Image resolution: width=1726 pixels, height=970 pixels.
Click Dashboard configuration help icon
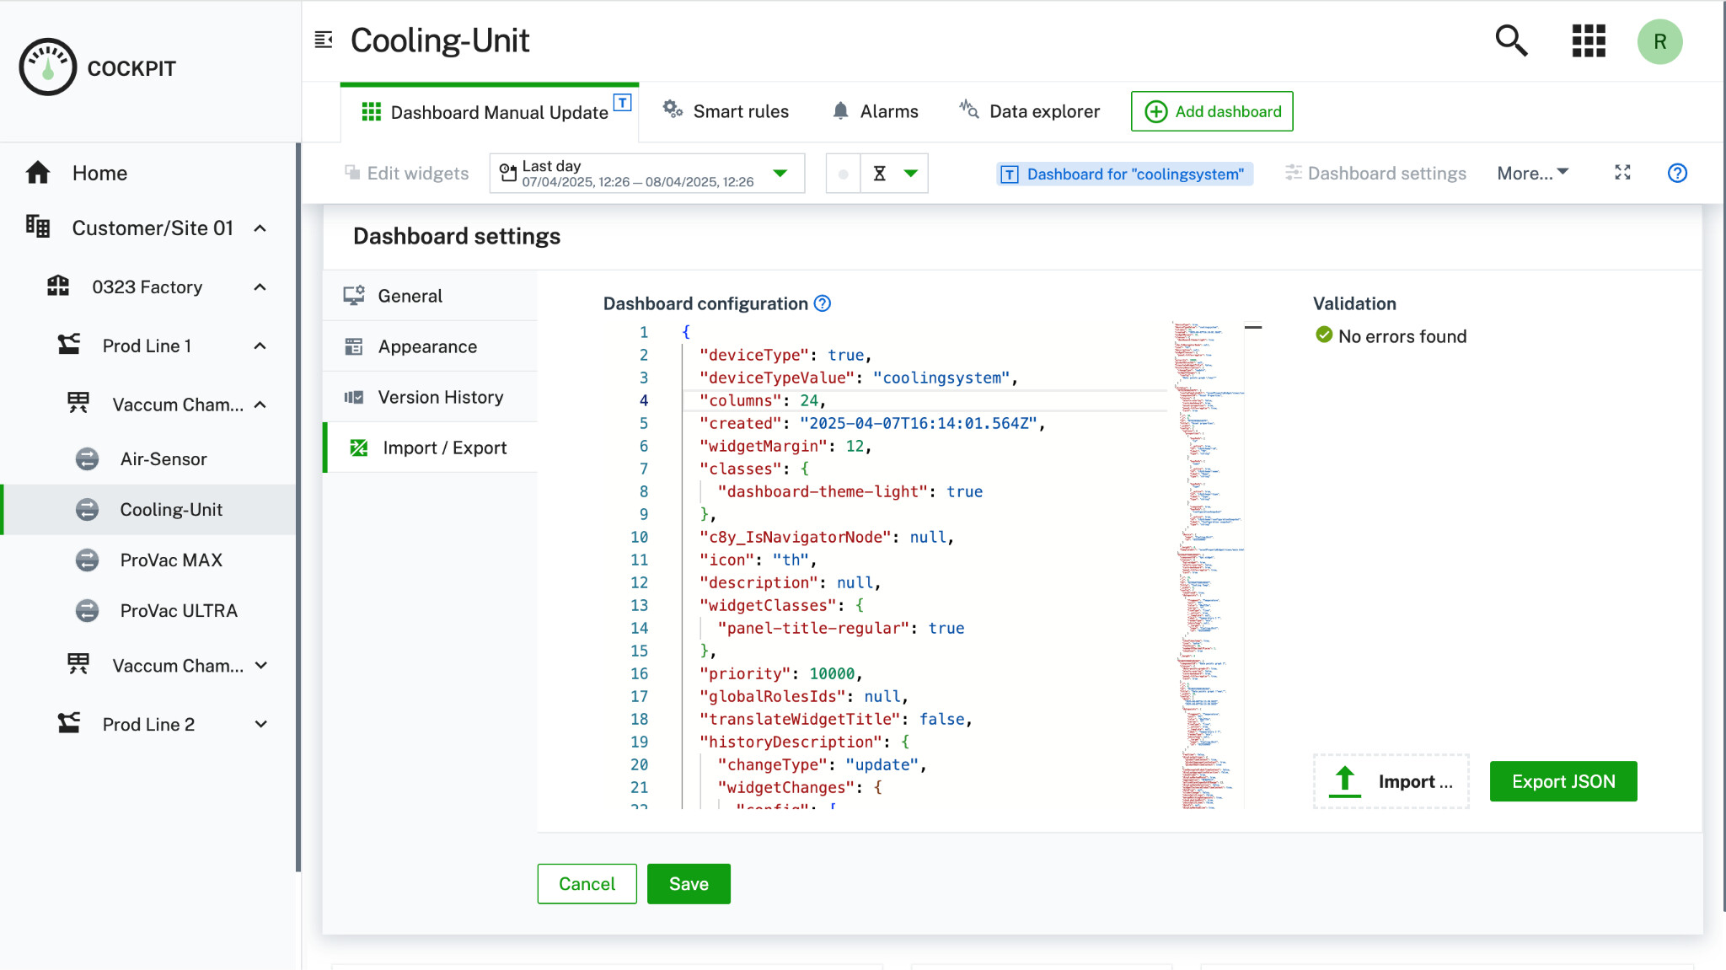tap(823, 303)
